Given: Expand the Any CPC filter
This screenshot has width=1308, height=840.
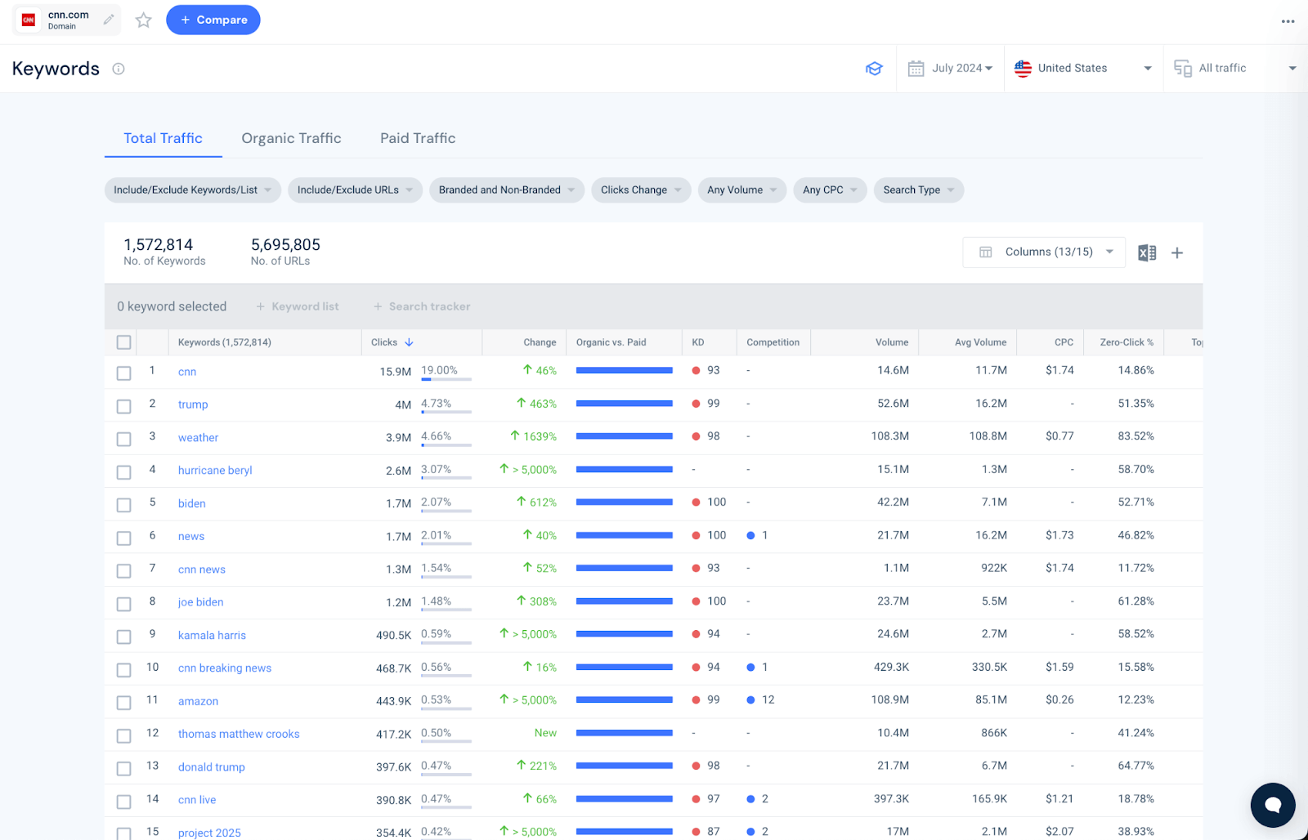Looking at the screenshot, I should pyautogui.click(x=830, y=190).
